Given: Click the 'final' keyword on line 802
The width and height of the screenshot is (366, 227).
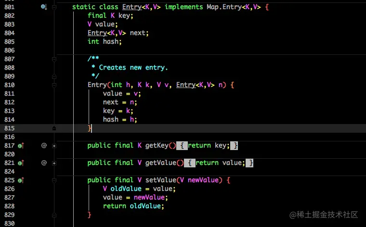Looking at the screenshot, I should tap(97, 15).
